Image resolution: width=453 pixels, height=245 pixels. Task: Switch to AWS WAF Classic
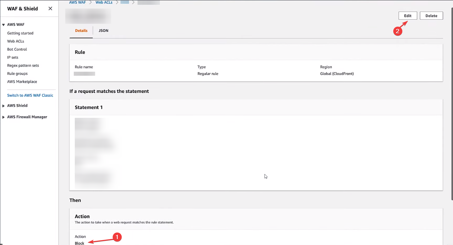pos(30,95)
